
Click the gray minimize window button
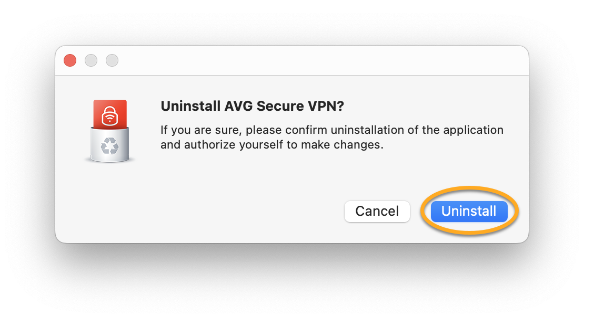[91, 60]
